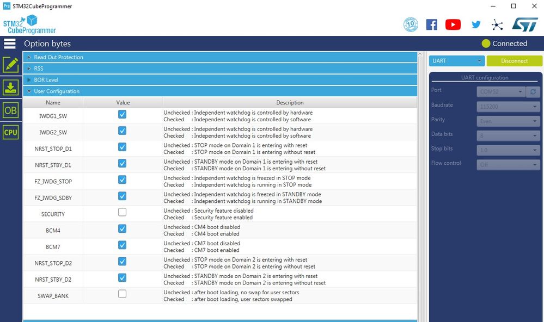Toggle the FZ_IWDG_STOP checkbox

(x=122, y=179)
